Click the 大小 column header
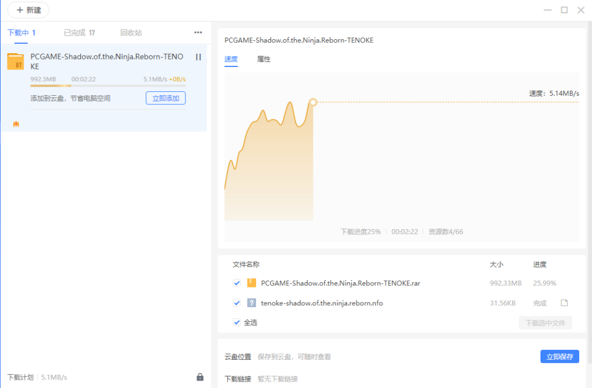The width and height of the screenshot is (592, 388). click(x=496, y=264)
